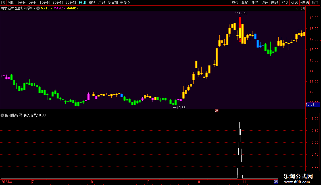Click the 返回 back button
Screen dimensions: 321x185
[315, 3]
